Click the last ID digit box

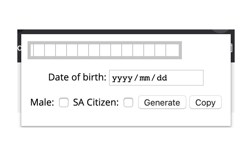pyautogui.click(x=171, y=50)
